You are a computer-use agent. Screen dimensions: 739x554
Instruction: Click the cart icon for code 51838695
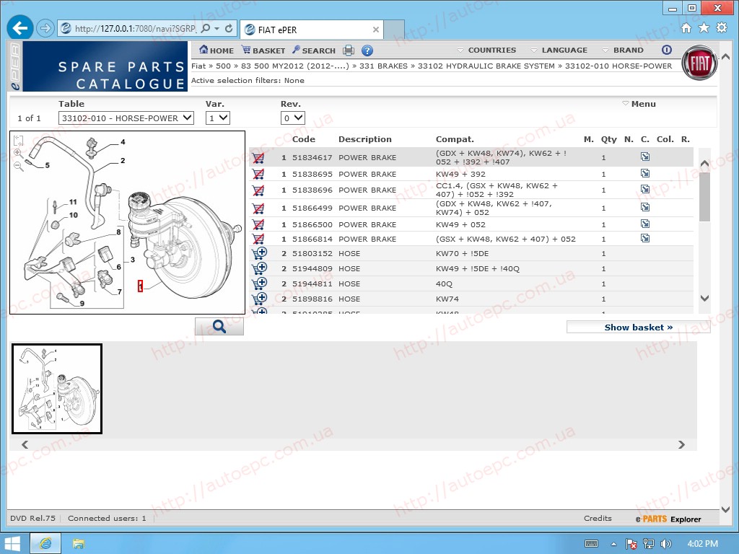(258, 175)
